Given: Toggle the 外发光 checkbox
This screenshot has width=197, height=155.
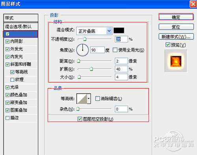Looking at the screenshot, I should (x=7, y=49).
